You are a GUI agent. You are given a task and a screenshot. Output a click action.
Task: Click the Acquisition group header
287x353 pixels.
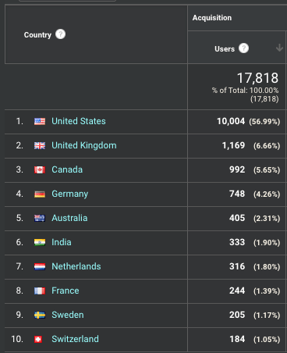click(212, 18)
